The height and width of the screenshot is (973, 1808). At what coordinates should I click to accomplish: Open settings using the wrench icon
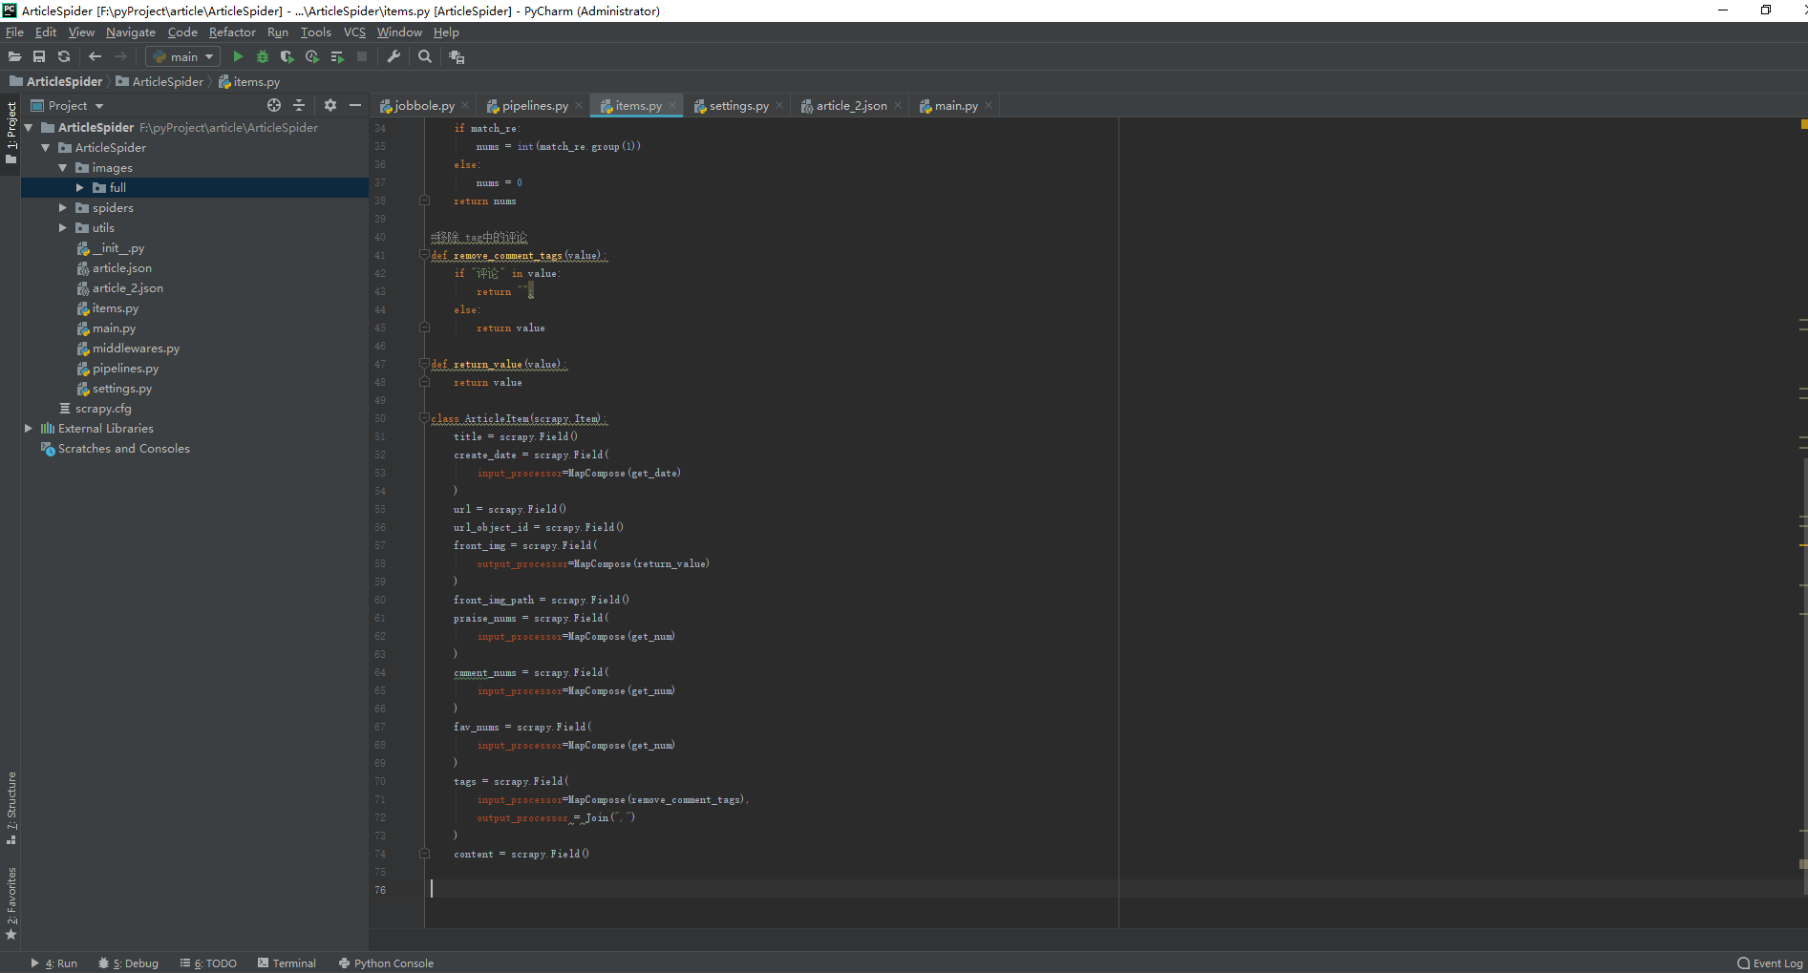tap(394, 57)
